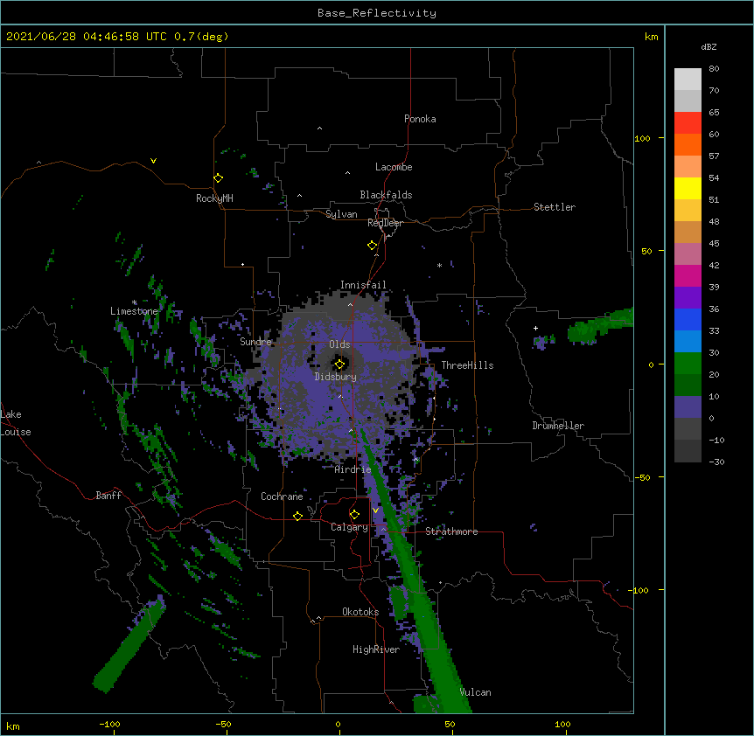Click the Innisfail city label
This screenshot has height=736, width=754.
(363, 285)
